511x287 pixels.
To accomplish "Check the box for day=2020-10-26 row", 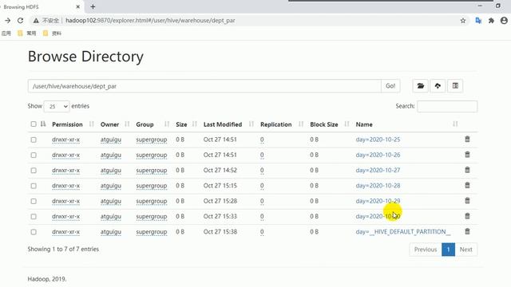I will [34, 155].
